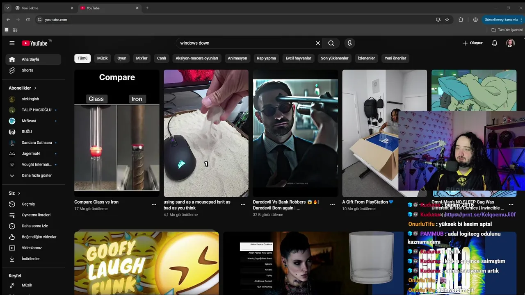Go back in the browser
Screen dimensions: 525x295
click(8, 20)
